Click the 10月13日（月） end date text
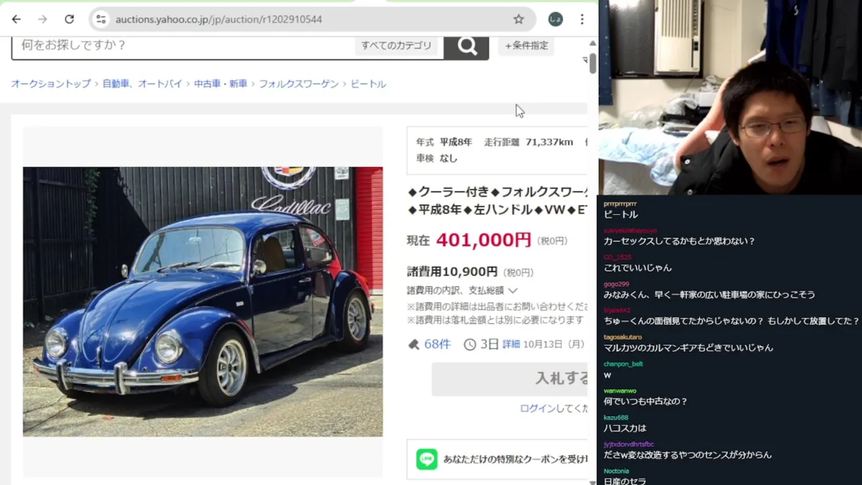The width and height of the screenshot is (862, 485). [x=554, y=344]
